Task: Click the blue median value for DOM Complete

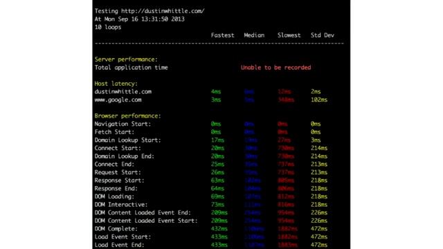Action: coord(254,229)
